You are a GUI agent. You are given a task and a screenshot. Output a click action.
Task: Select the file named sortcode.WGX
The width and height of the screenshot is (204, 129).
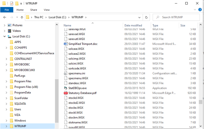click(77, 69)
